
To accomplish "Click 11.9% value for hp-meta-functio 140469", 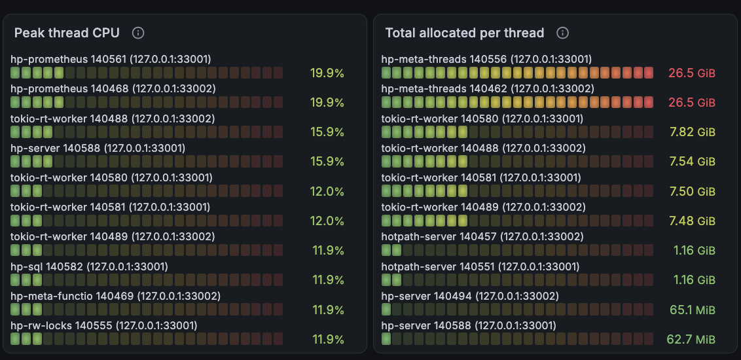I will (x=329, y=310).
